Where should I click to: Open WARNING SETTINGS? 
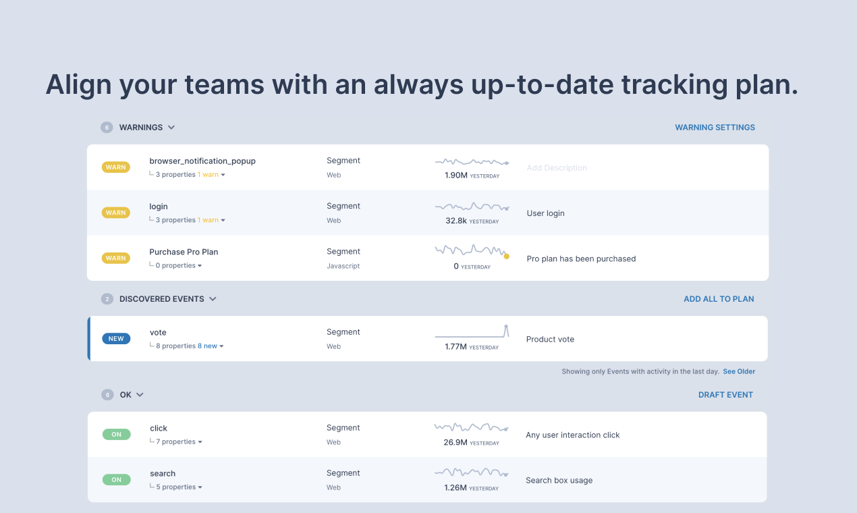point(715,127)
